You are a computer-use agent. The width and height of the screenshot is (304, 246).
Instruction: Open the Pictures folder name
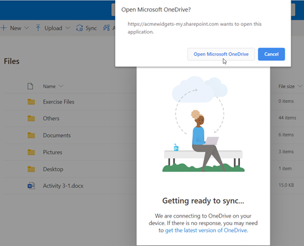tap(53, 152)
